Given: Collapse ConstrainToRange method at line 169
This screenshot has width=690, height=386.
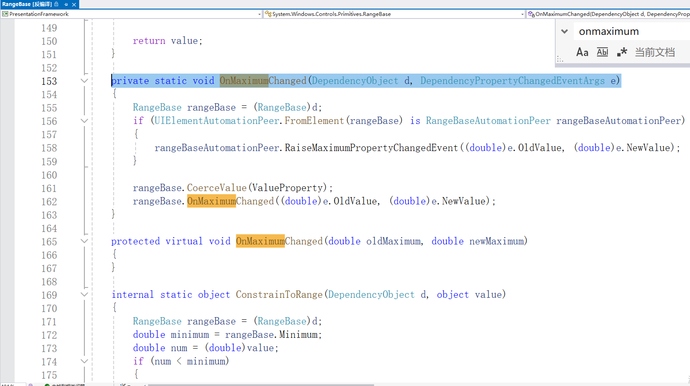Looking at the screenshot, I should [x=84, y=295].
